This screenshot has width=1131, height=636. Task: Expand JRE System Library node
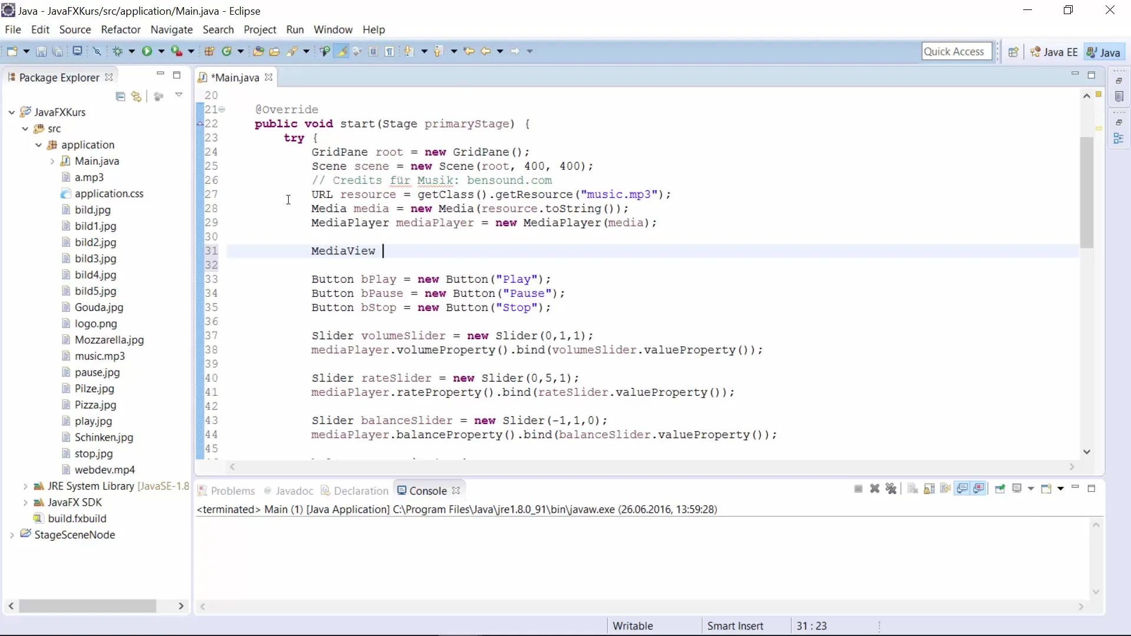point(25,486)
